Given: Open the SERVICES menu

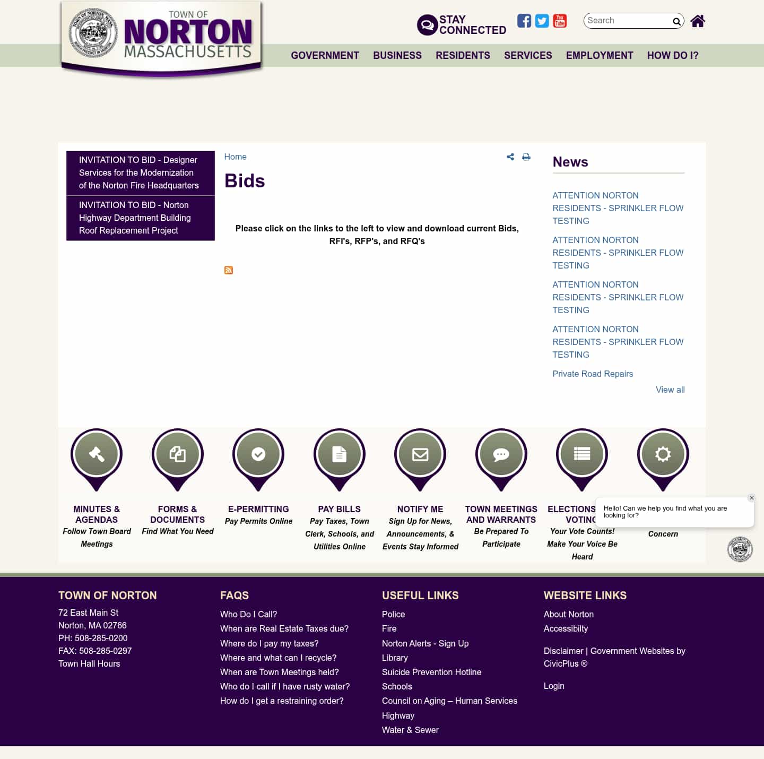Looking at the screenshot, I should 528,55.
